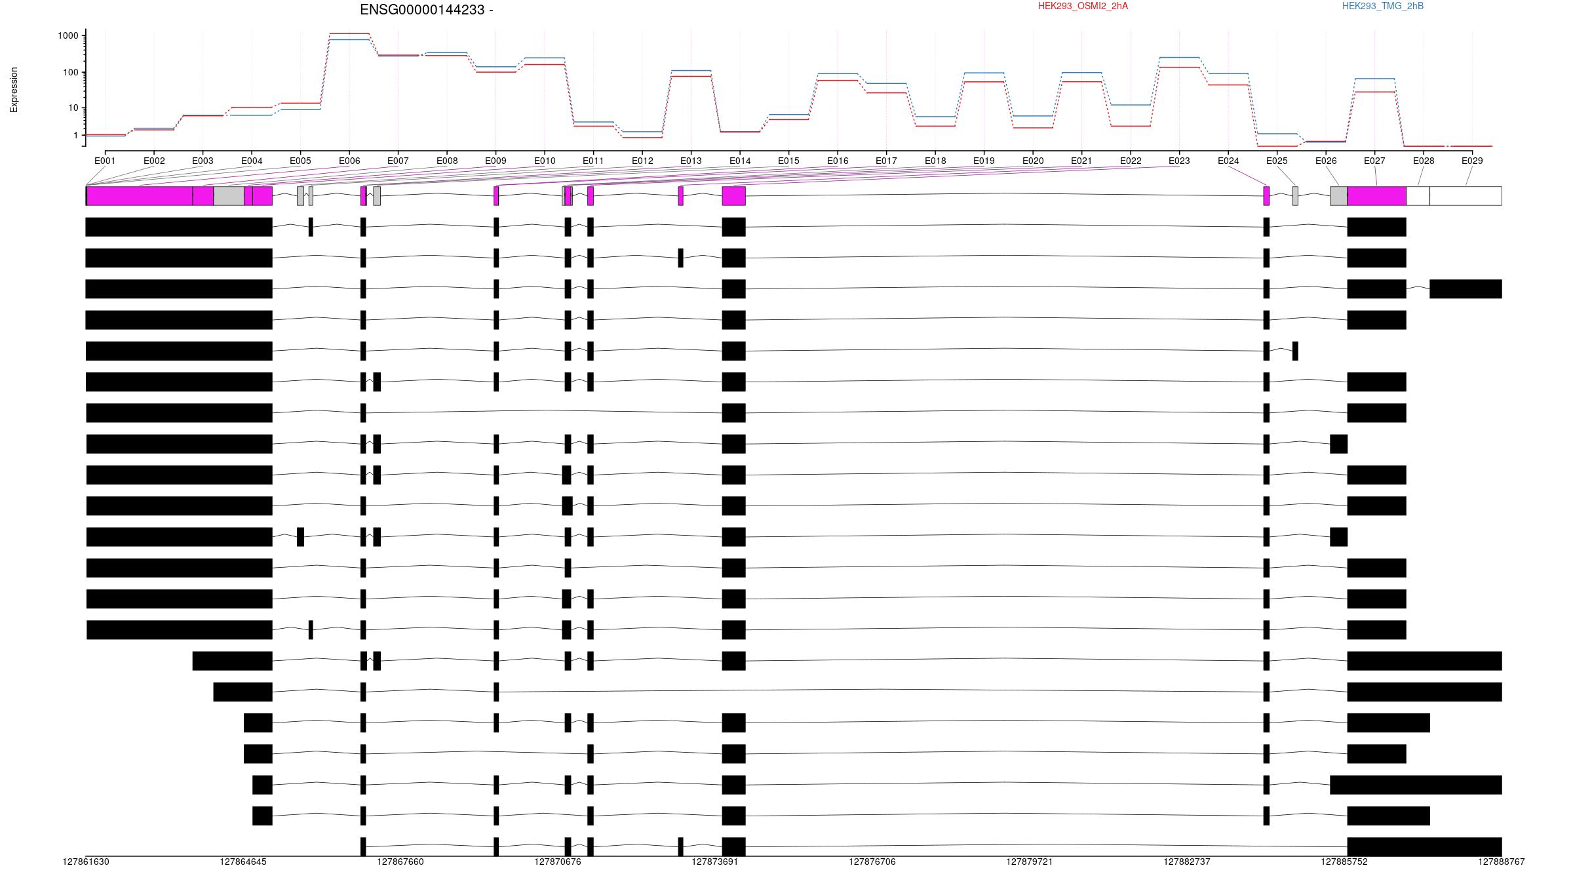Click the E004 exon bin label
Image resolution: width=1573 pixels, height=872 pixels.
click(x=252, y=161)
